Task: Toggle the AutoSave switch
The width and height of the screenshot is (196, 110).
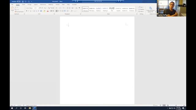Action: coord(19,2)
